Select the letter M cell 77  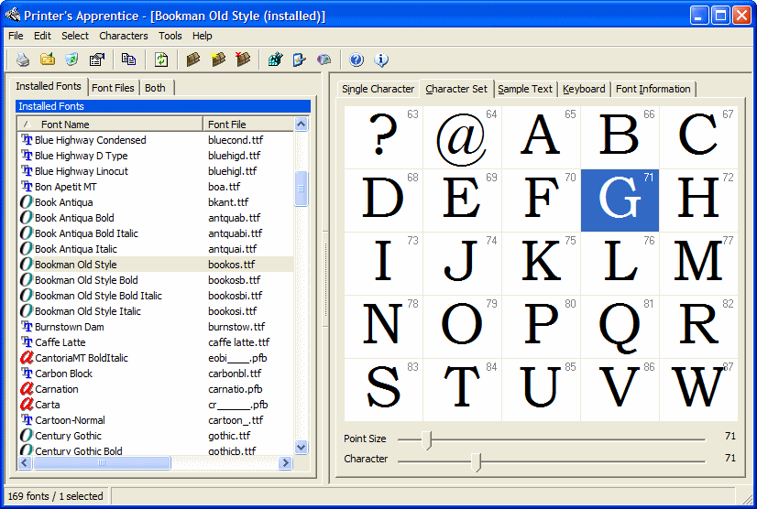pyautogui.click(x=698, y=264)
